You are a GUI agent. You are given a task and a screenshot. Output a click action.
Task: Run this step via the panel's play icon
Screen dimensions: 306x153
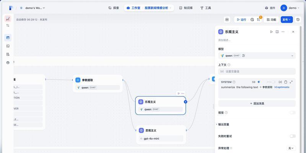click(271, 32)
